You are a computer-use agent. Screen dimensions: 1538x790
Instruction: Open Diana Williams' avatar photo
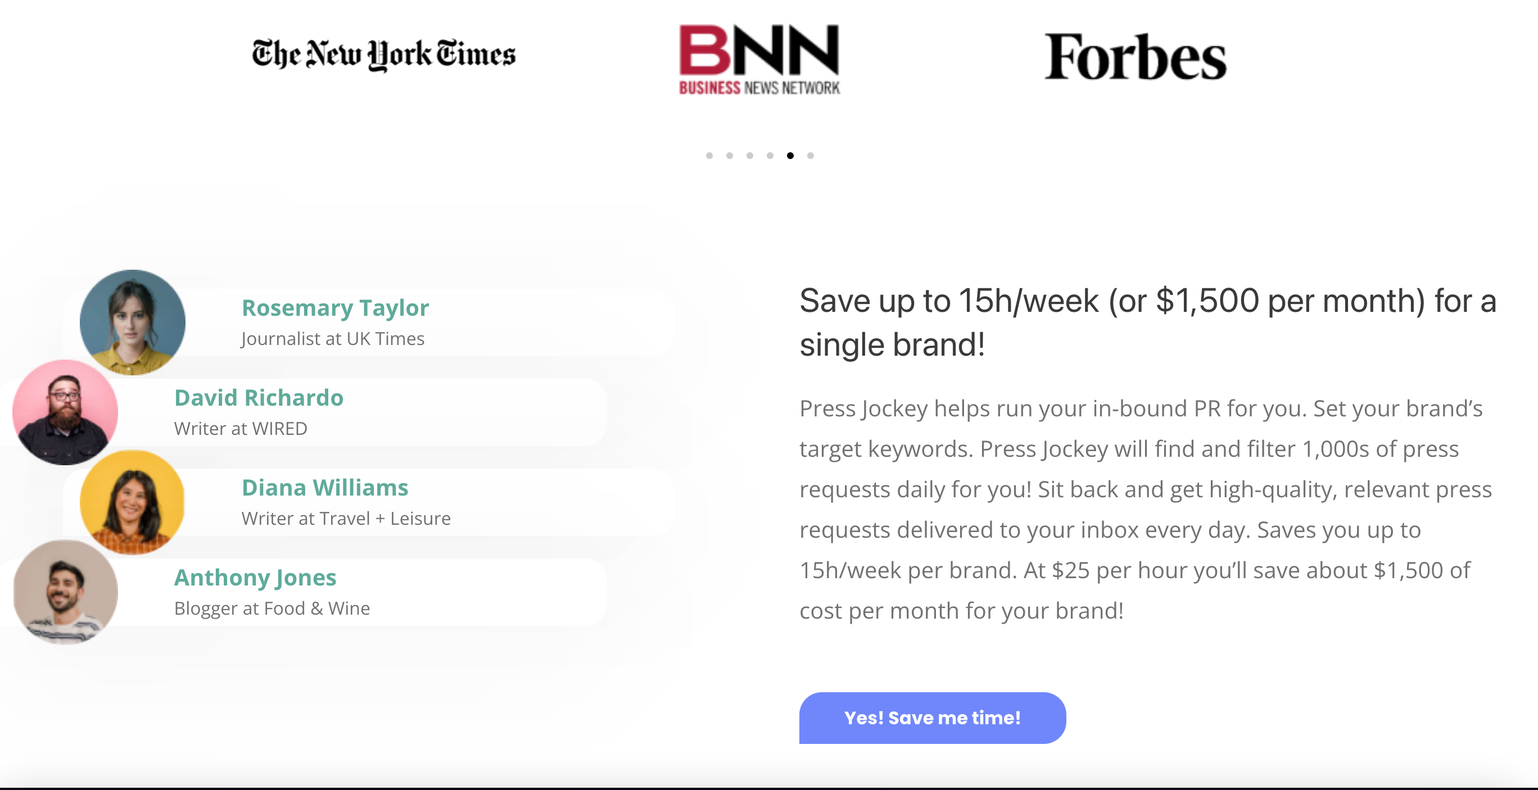pos(133,502)
